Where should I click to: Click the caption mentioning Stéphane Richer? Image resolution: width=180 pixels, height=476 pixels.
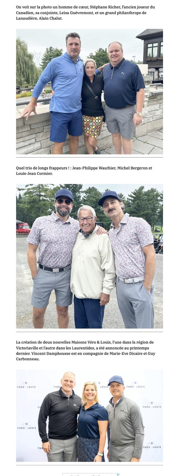85,13
